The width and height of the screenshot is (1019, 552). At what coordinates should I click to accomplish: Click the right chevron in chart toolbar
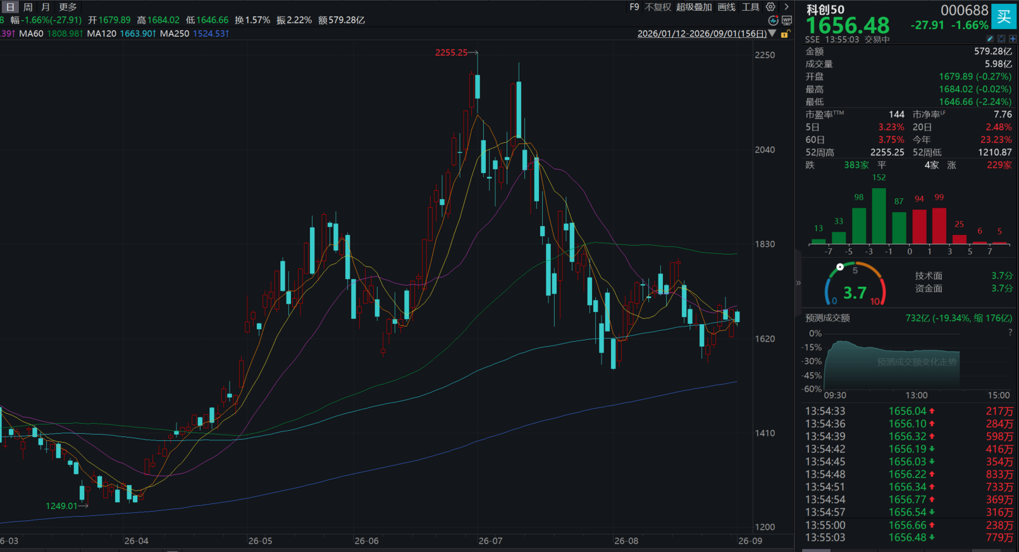786,7
